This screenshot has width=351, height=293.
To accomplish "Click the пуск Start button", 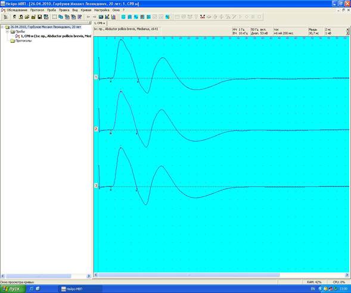I will coord(13,289).
